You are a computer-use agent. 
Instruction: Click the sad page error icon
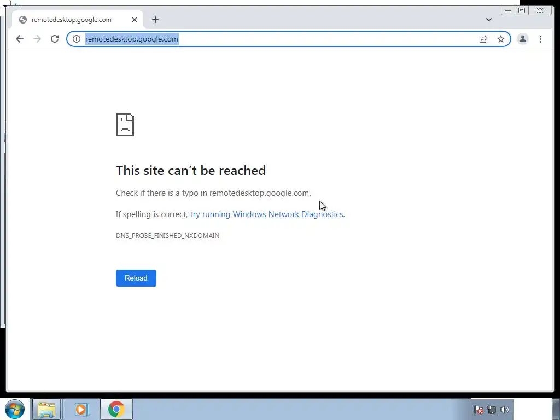(125, 125)
